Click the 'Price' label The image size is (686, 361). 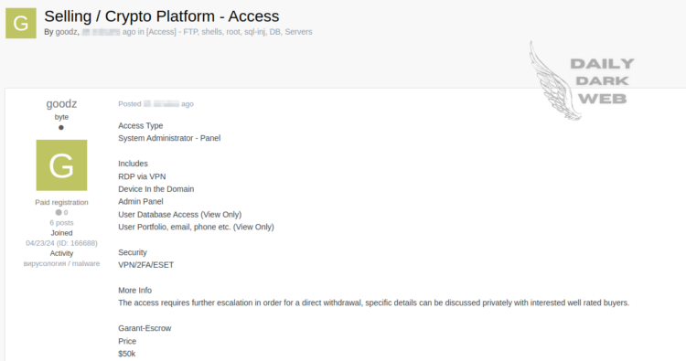pyautogui.click(x=127, y=341)
